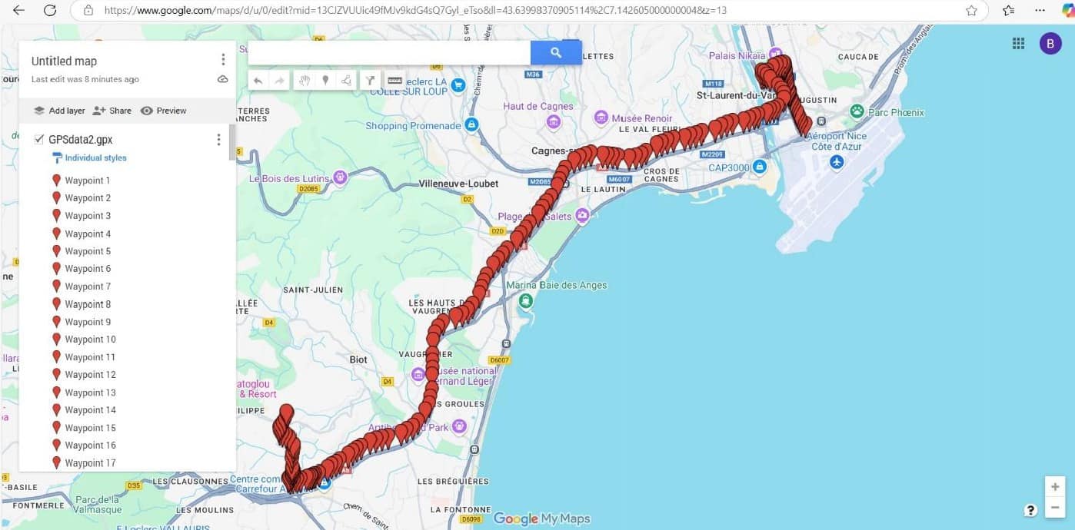Select the hand pan tool
This screenshot has height=530, width=1075.
click(305, 80)
